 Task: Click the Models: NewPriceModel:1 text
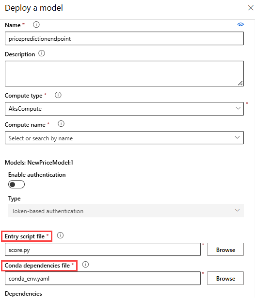coord(39,163)
